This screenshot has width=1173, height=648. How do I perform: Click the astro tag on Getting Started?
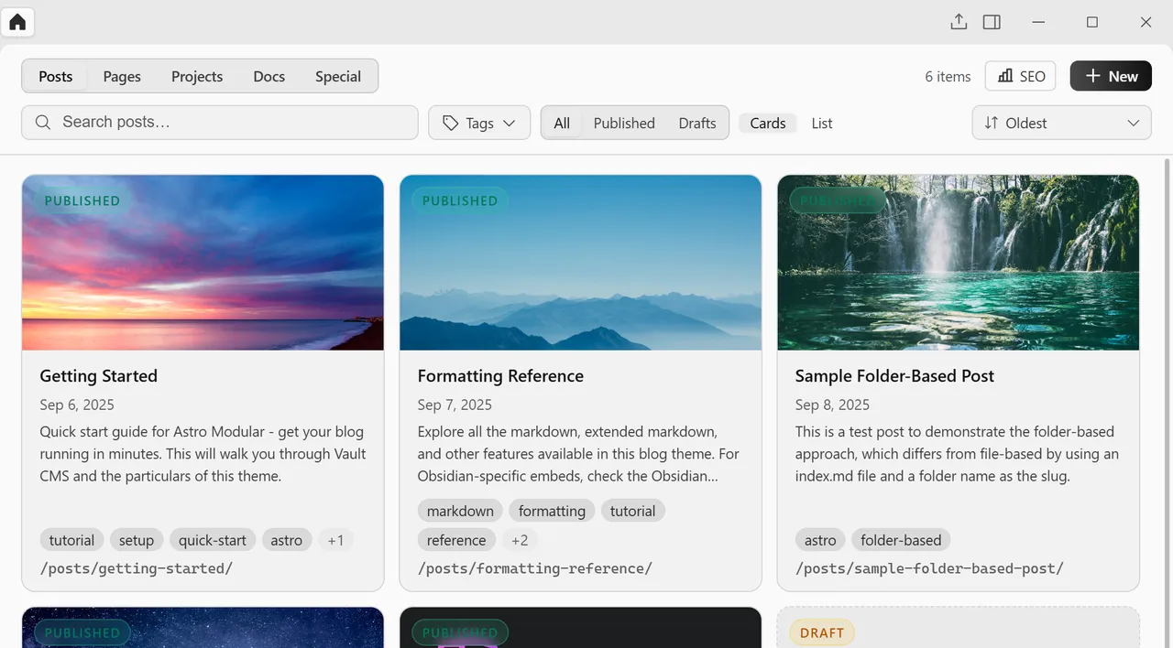click(287, 540)
